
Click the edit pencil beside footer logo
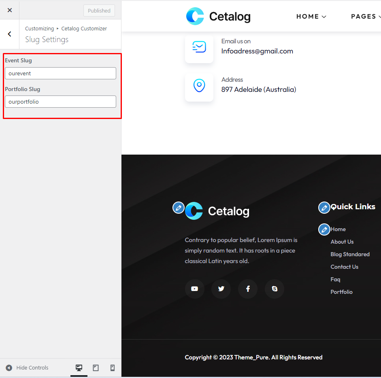click(x=178, y=208)
